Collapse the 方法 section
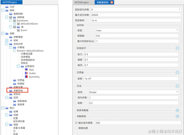 [x=177, y=86]
